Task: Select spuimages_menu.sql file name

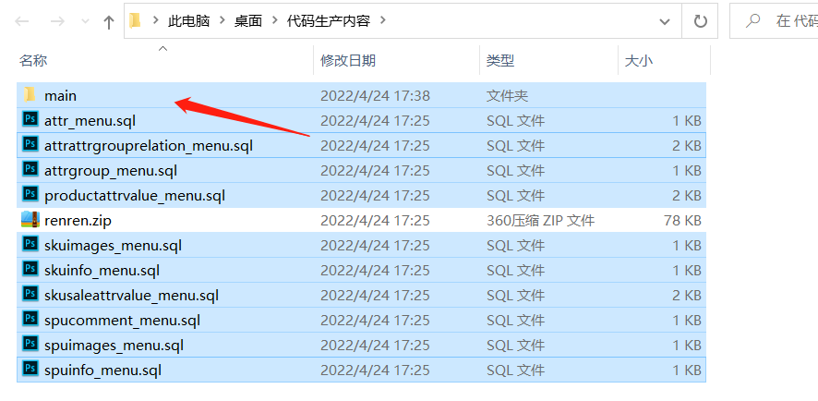Action: 114,346
